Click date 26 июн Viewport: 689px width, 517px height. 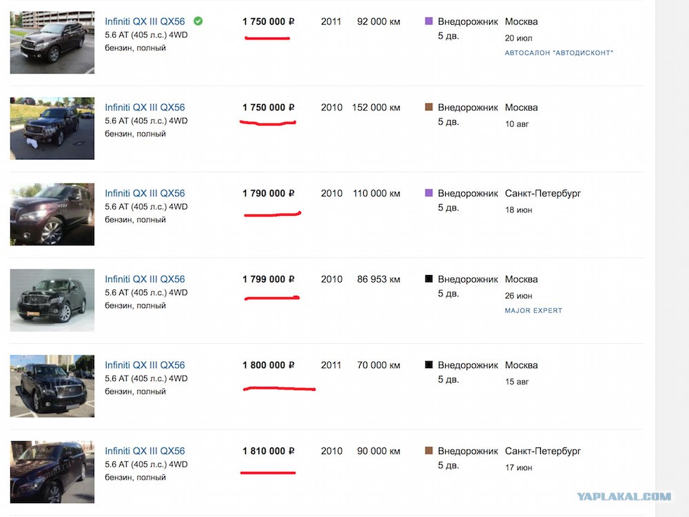click(x=519, y=296)
